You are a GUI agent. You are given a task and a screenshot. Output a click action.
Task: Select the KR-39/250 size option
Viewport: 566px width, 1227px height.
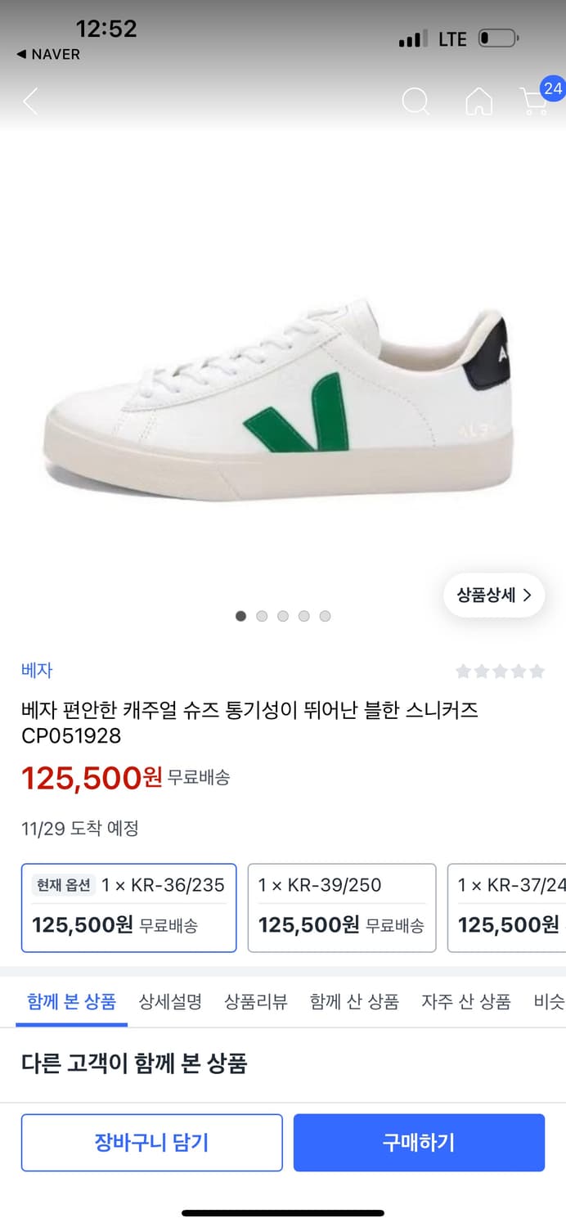342,907
